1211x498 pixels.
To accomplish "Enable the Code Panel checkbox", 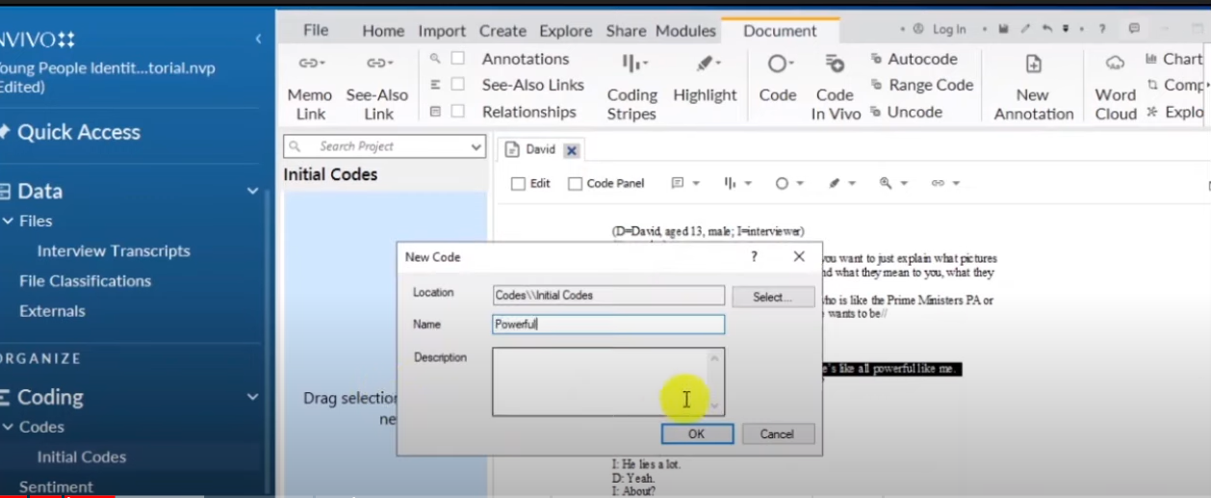I will [575, 183].
